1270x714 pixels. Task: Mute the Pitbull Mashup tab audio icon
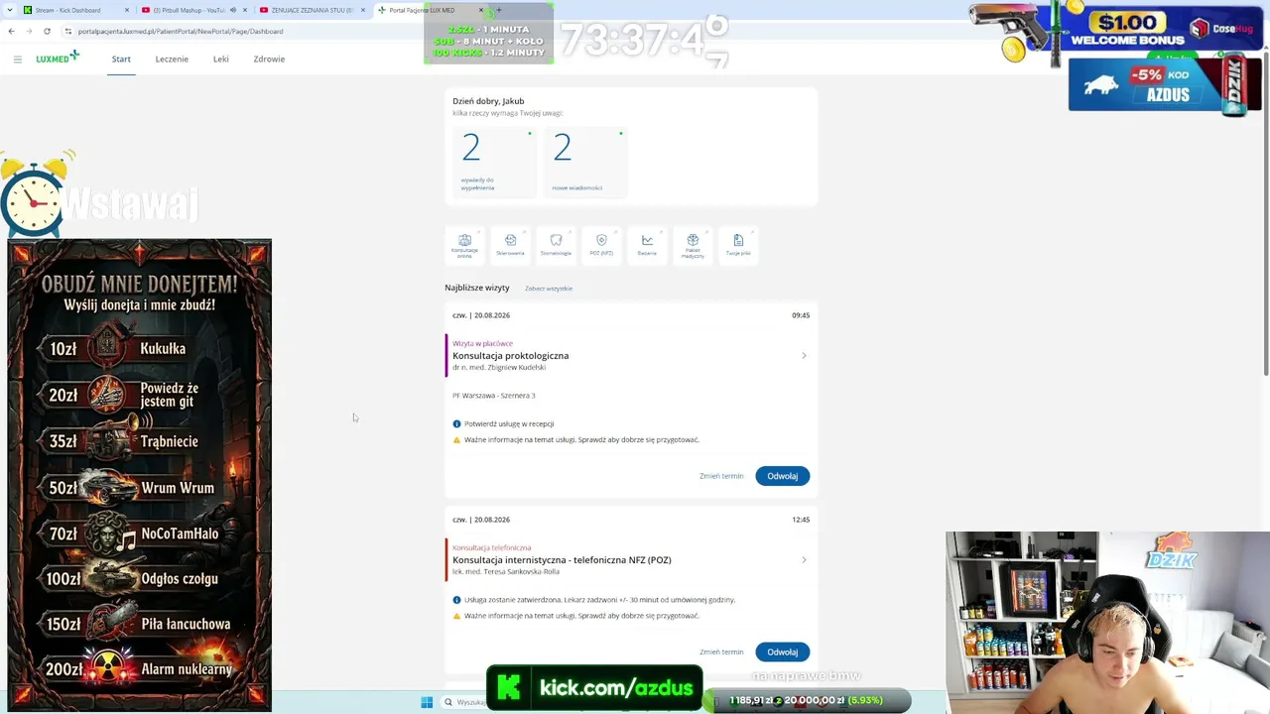(233, 10)
